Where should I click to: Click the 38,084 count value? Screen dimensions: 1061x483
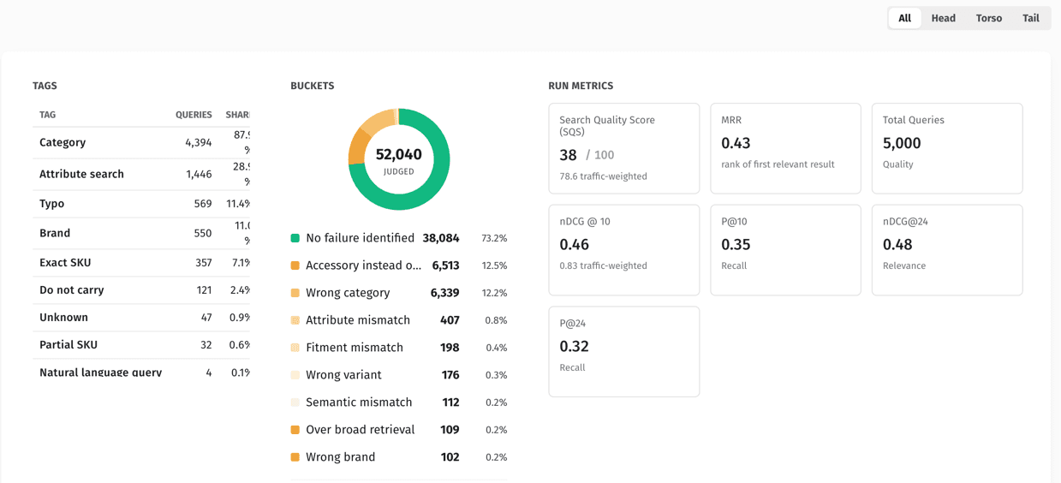point(441,238)
